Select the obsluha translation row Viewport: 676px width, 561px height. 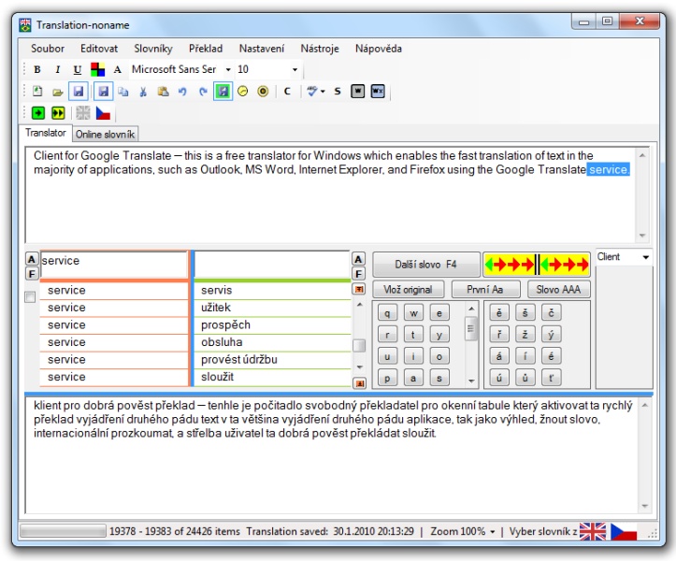coord(272,342)
